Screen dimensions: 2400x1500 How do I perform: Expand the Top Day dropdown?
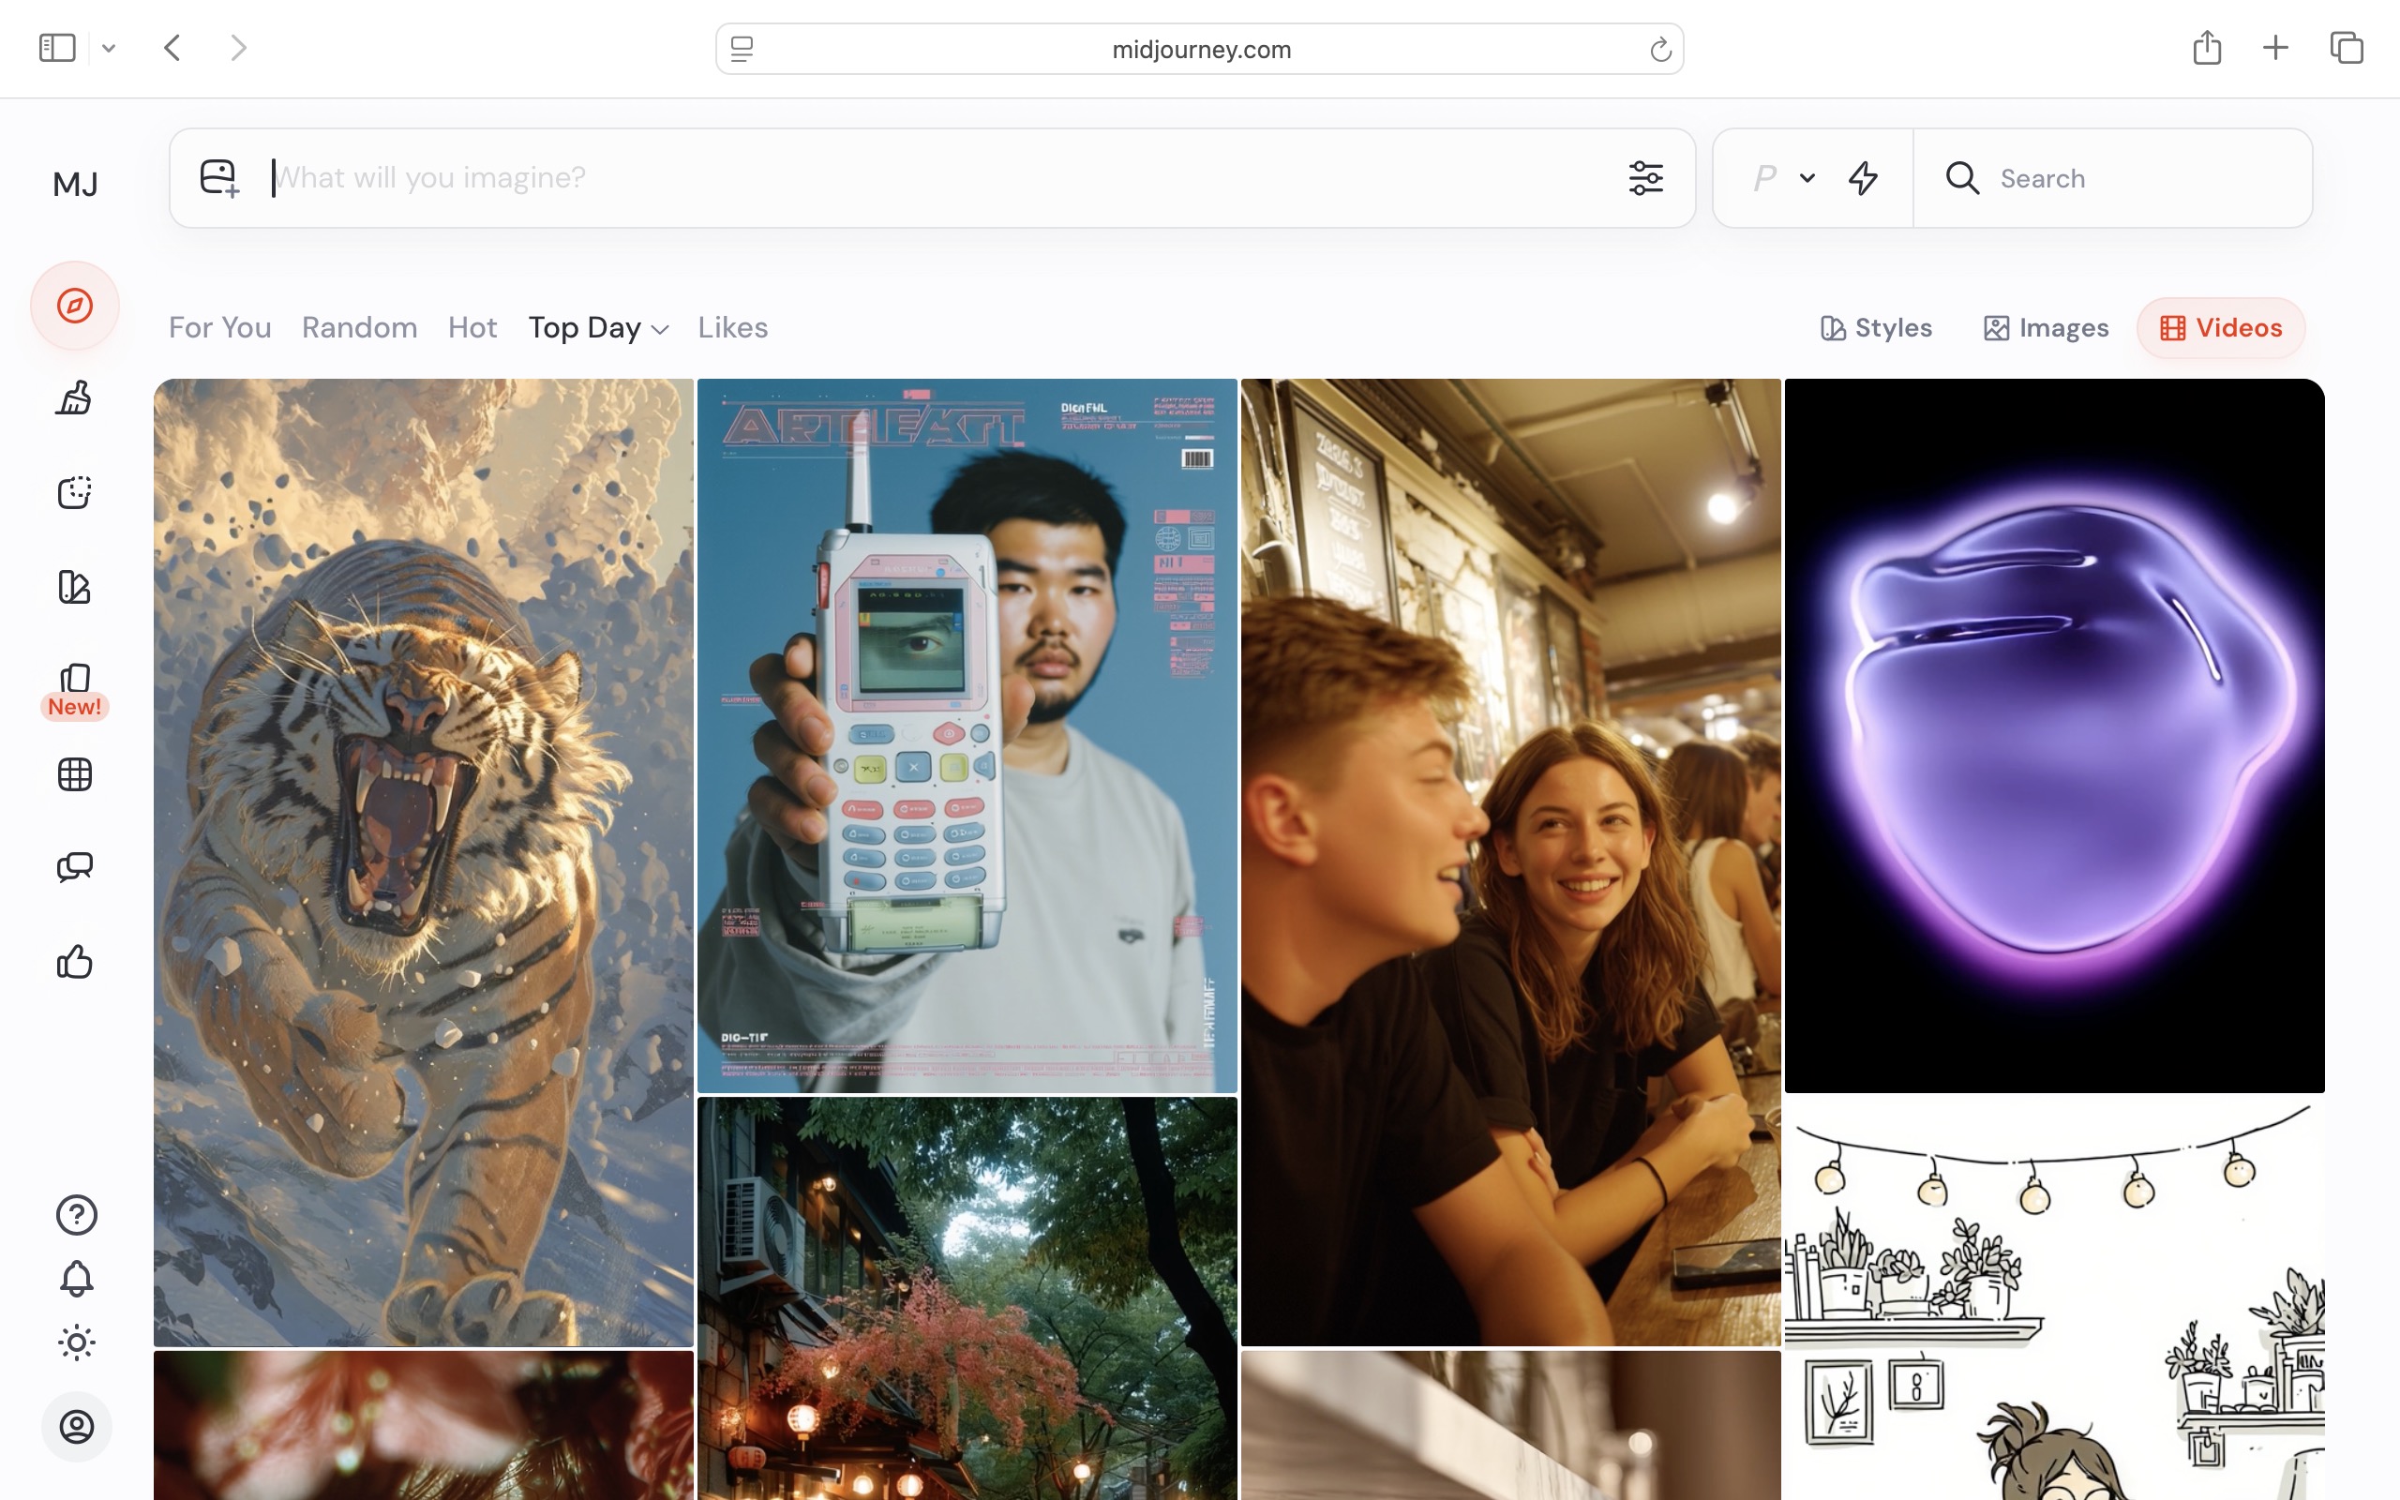(598, 328)
